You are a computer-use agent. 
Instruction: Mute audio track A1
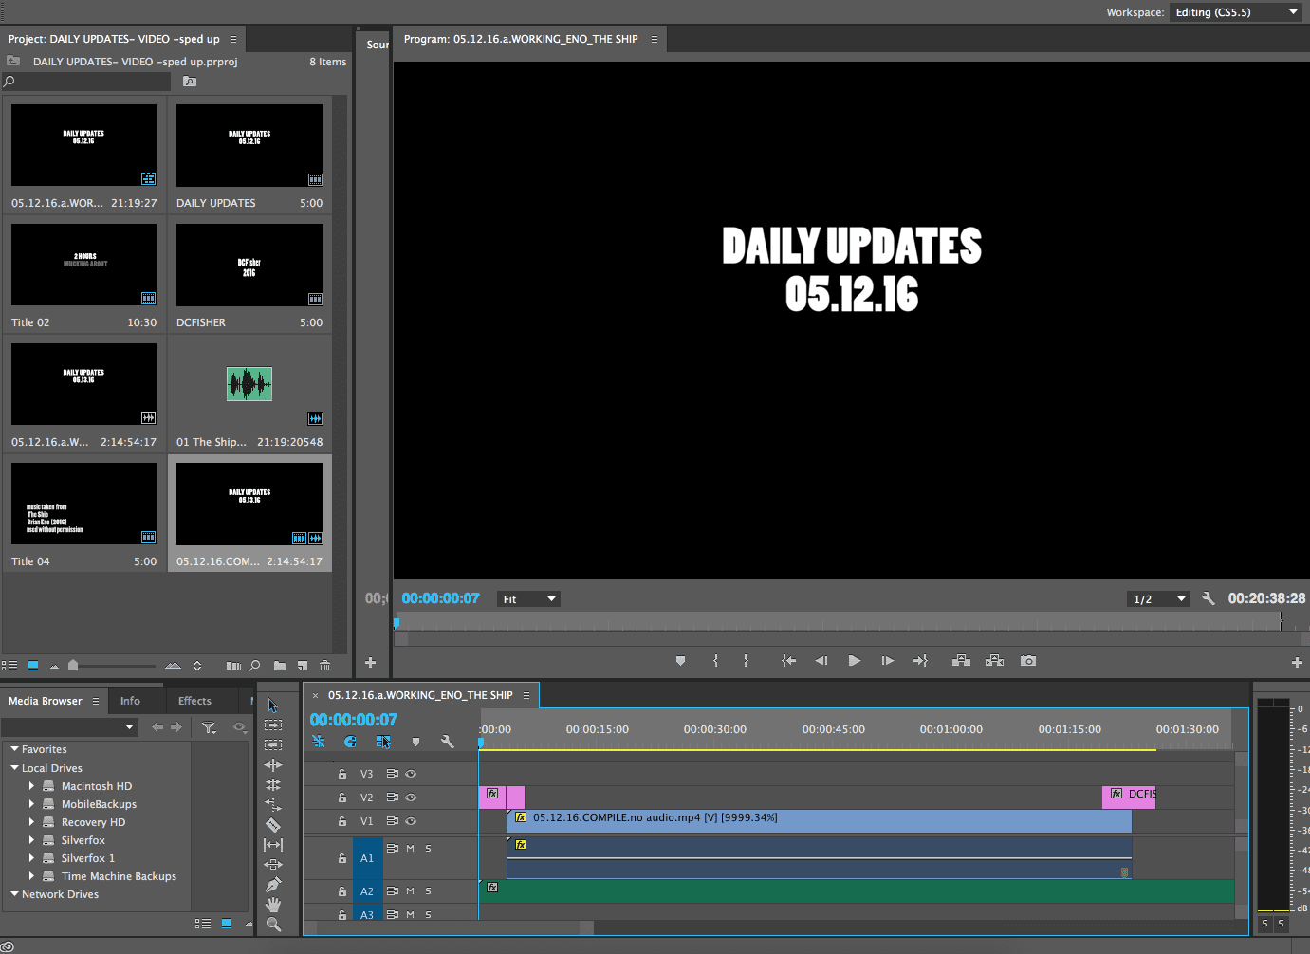(x=410, y=849)
